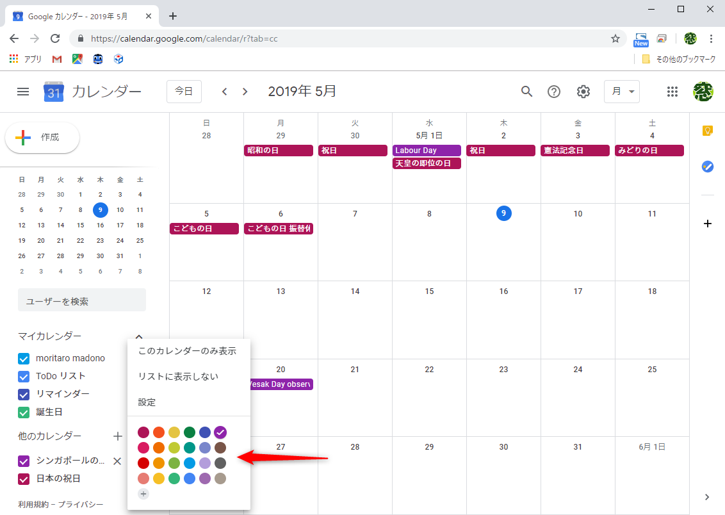The width and height of the screenshot is (725, 515).
Task: Click the next month arrow
Action: [245, 92]
